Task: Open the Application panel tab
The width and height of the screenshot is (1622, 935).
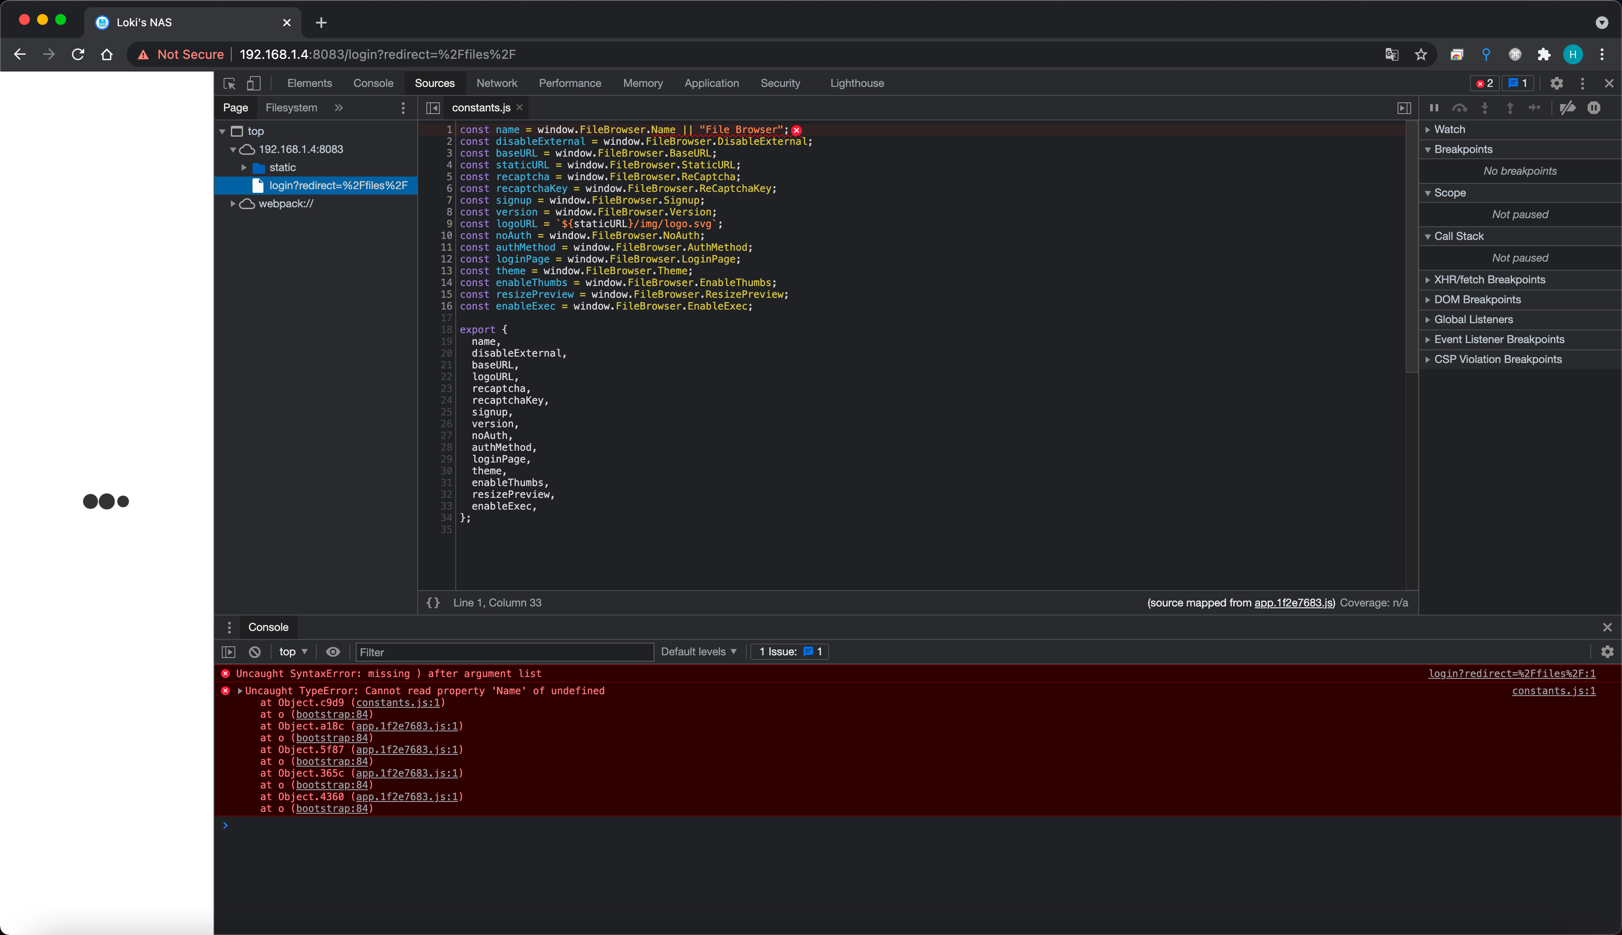Action: pyautogui.click(x=711, y=83)
